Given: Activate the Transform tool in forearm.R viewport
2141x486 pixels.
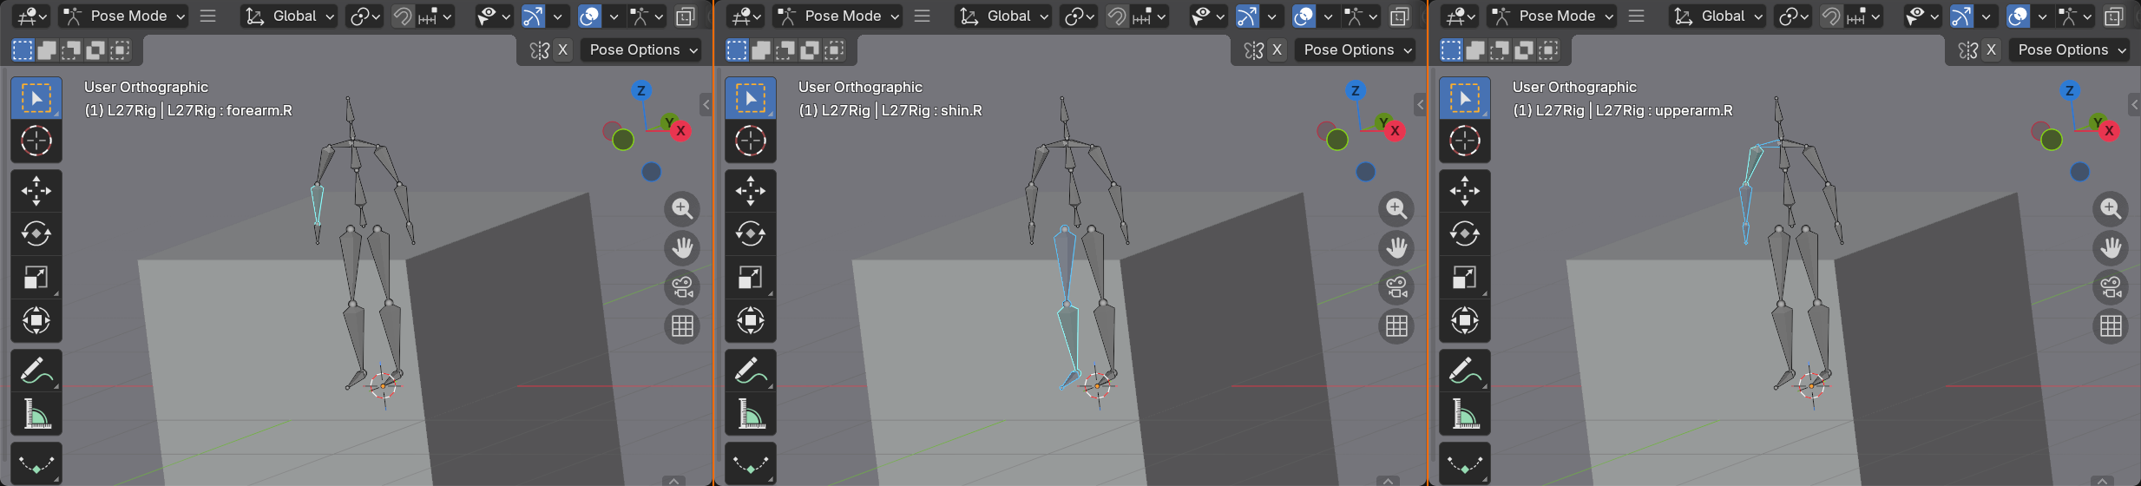Looking at the screenshot, I should point(36,321).
